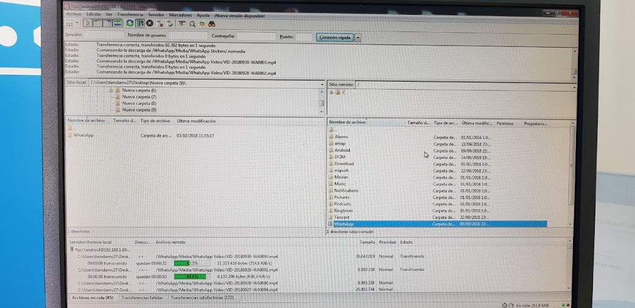Open the Site Manager icon
Viewport: 635px width, 308px height.
click(x=69, y=24)
